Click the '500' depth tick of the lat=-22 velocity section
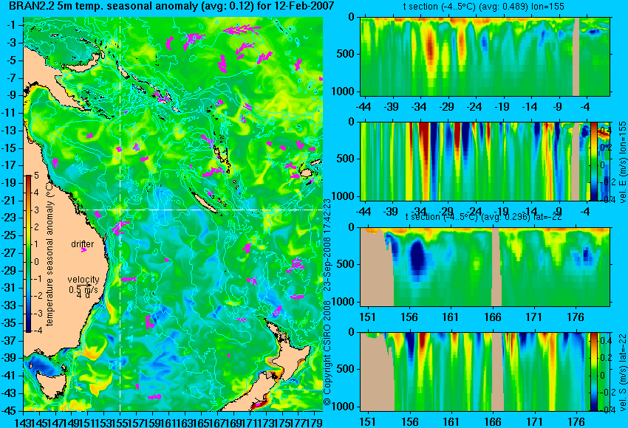 pos(346,369)
